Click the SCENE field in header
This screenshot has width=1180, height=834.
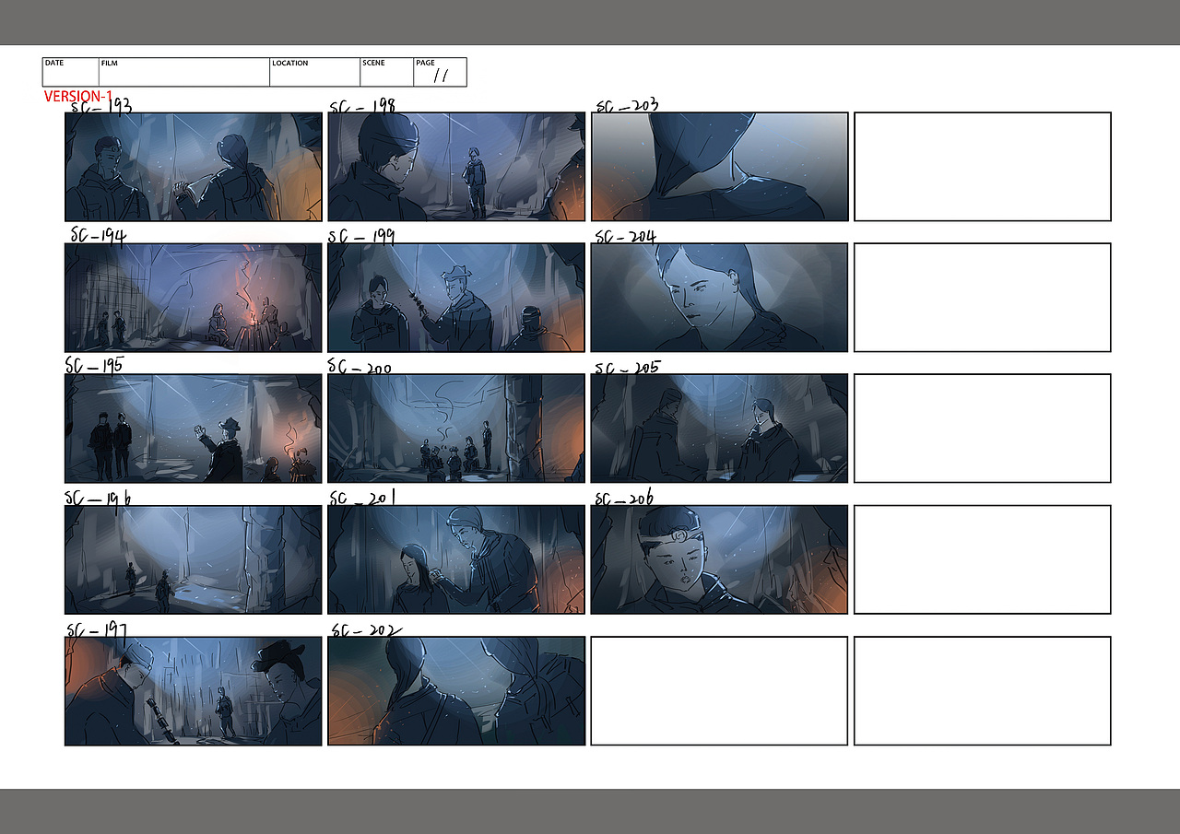(387, 72)
